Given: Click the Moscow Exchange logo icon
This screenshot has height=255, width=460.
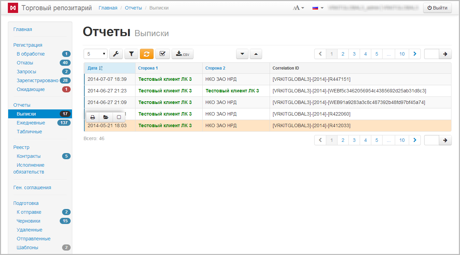Looking at the screenshot, I should (x=13, y=8).
